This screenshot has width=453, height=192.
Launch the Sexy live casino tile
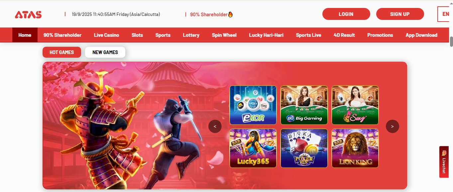tap(355, 105)
